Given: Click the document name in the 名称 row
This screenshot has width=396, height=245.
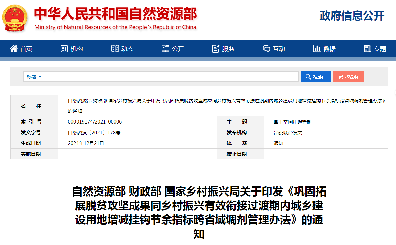Looking at the screenshot, I should point(227,106).
